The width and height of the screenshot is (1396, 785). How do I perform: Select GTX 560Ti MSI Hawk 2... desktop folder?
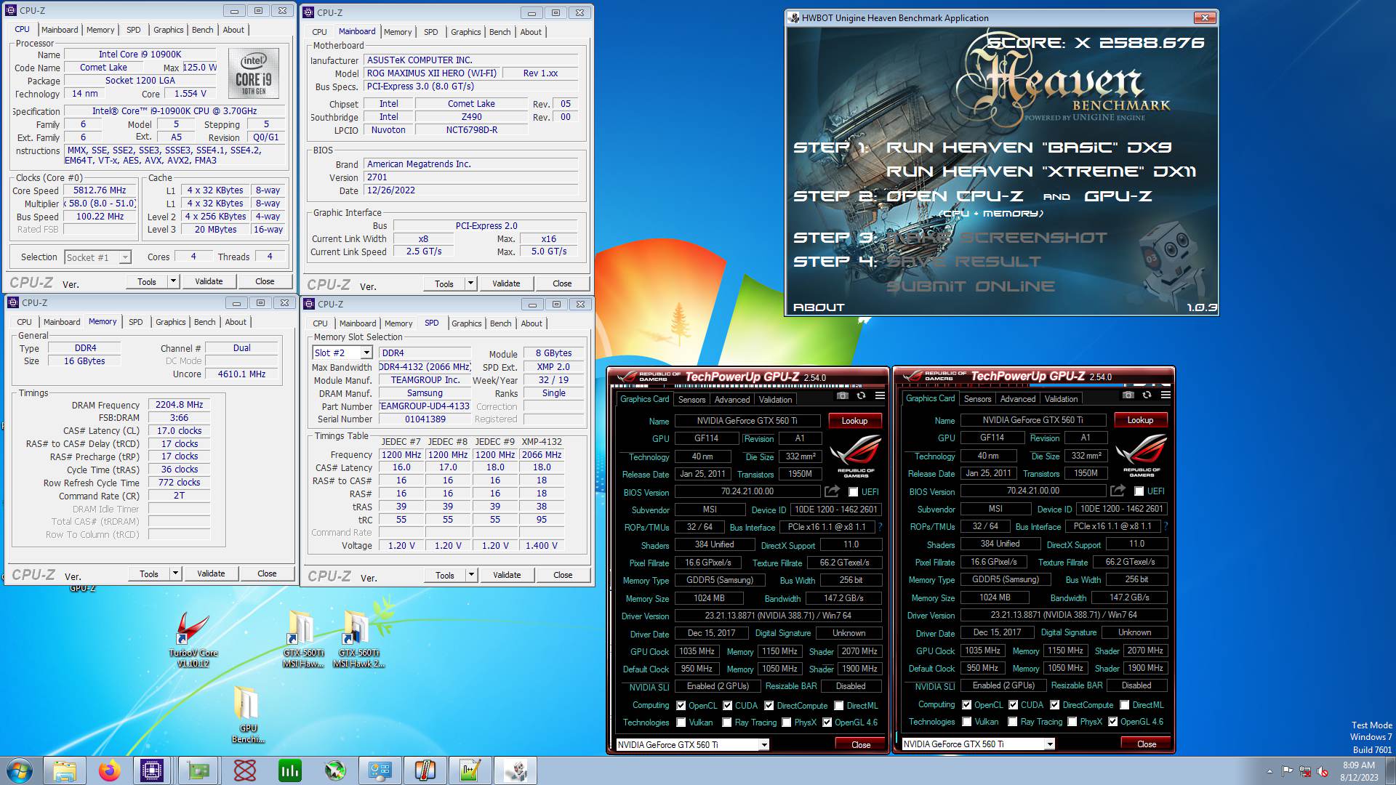(357, 638)
